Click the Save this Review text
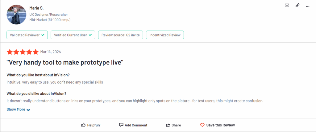The height and width of the screenshot is (132, 316). pyautogui.click(x=220, y=125)
